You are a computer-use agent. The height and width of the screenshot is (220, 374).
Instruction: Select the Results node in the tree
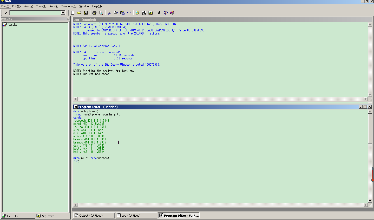point(12,25)
